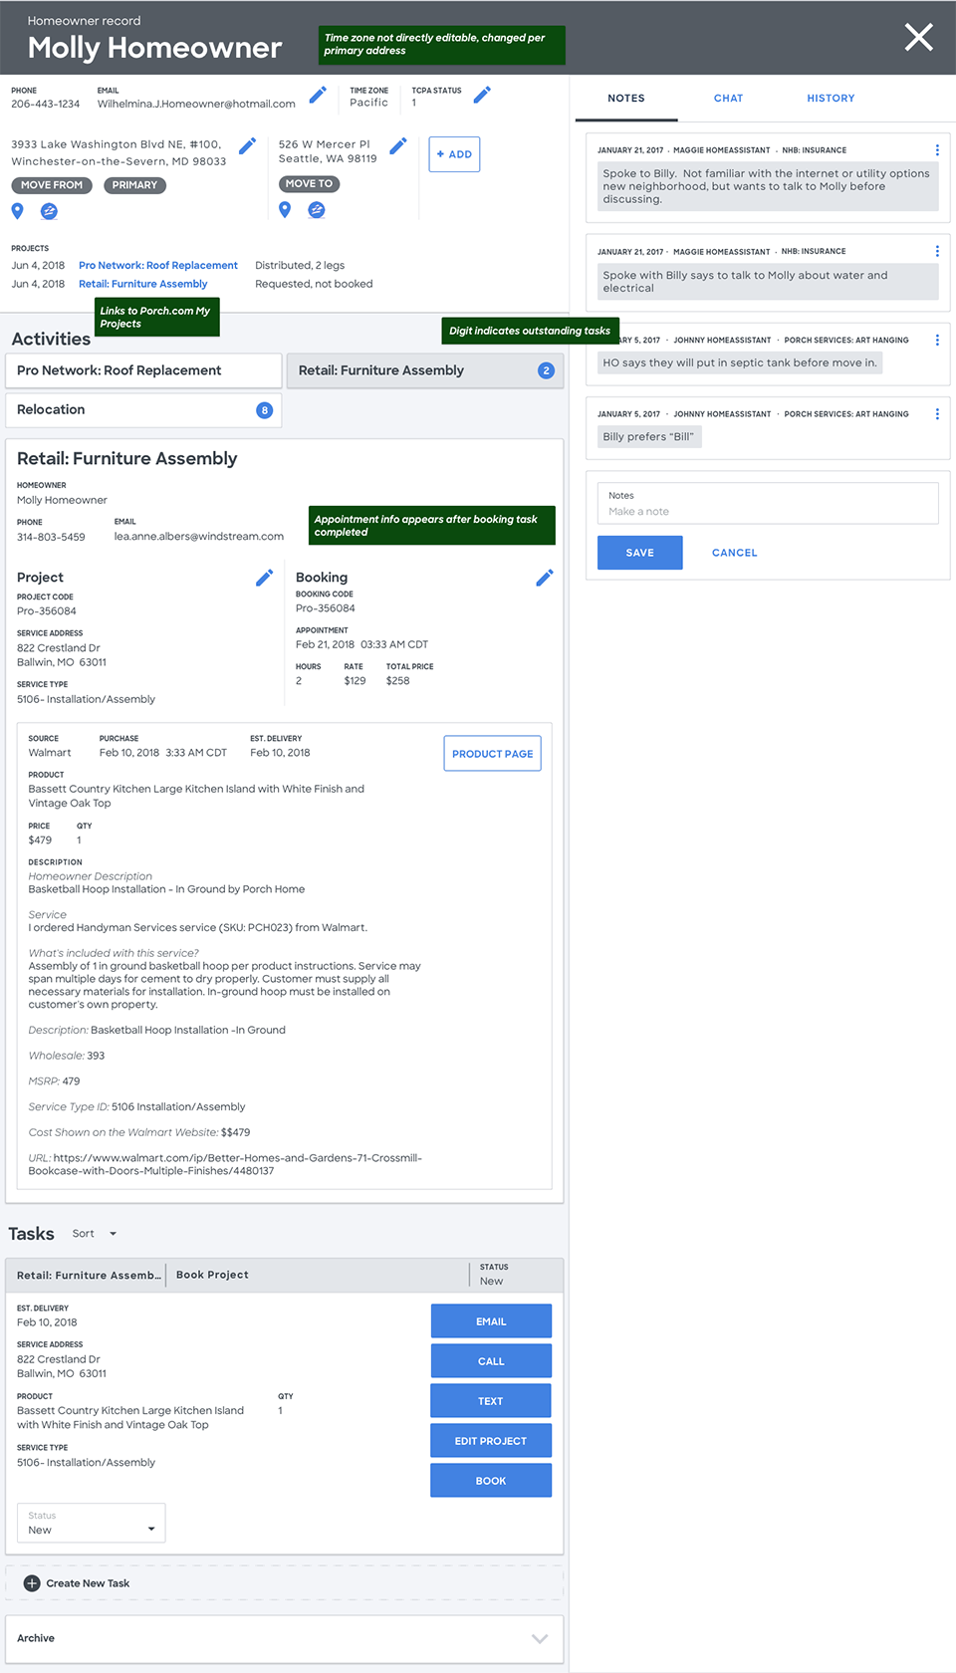956x1673 pixels.
Task: Click the Move From address tag
Action: coord(52,185)
